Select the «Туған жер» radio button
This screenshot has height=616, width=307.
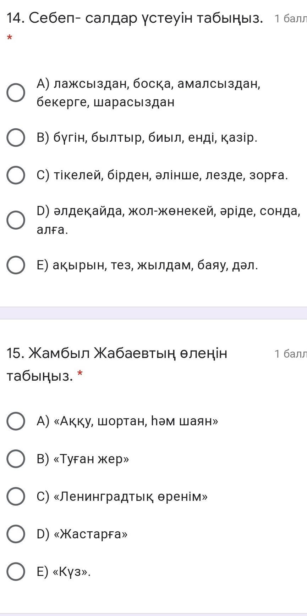[16, 459]
